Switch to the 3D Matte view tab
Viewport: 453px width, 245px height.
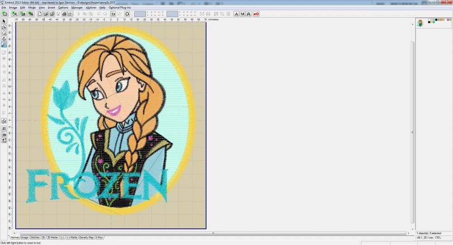pos(53,237)
